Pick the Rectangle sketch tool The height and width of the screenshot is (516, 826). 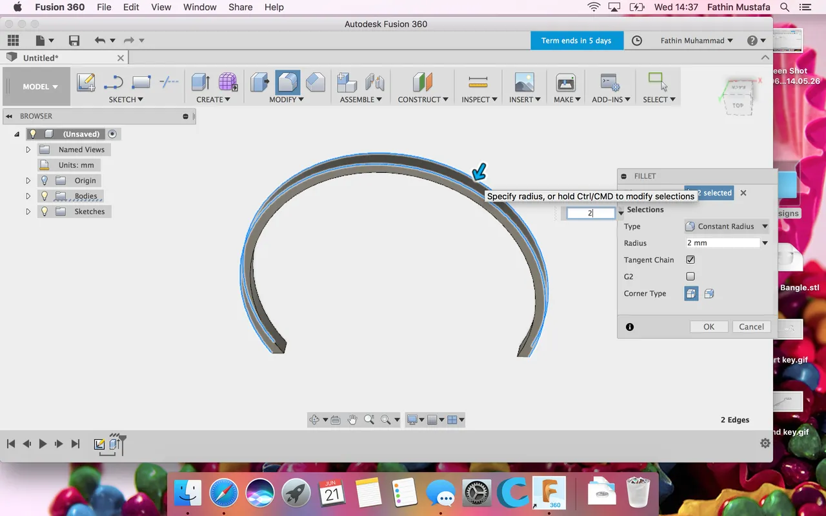tap(141, 83)
